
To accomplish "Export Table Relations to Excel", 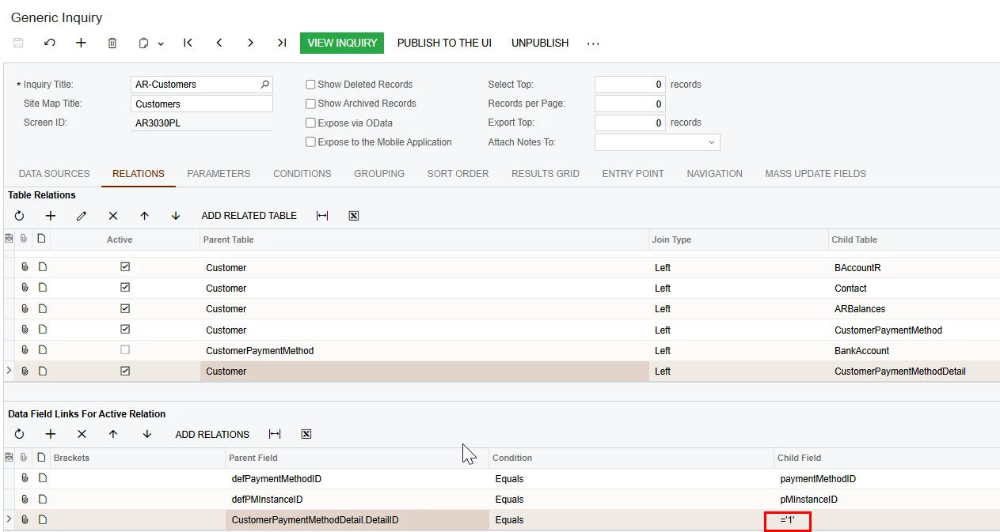I will pyautogui.click(x=354, y=216).
